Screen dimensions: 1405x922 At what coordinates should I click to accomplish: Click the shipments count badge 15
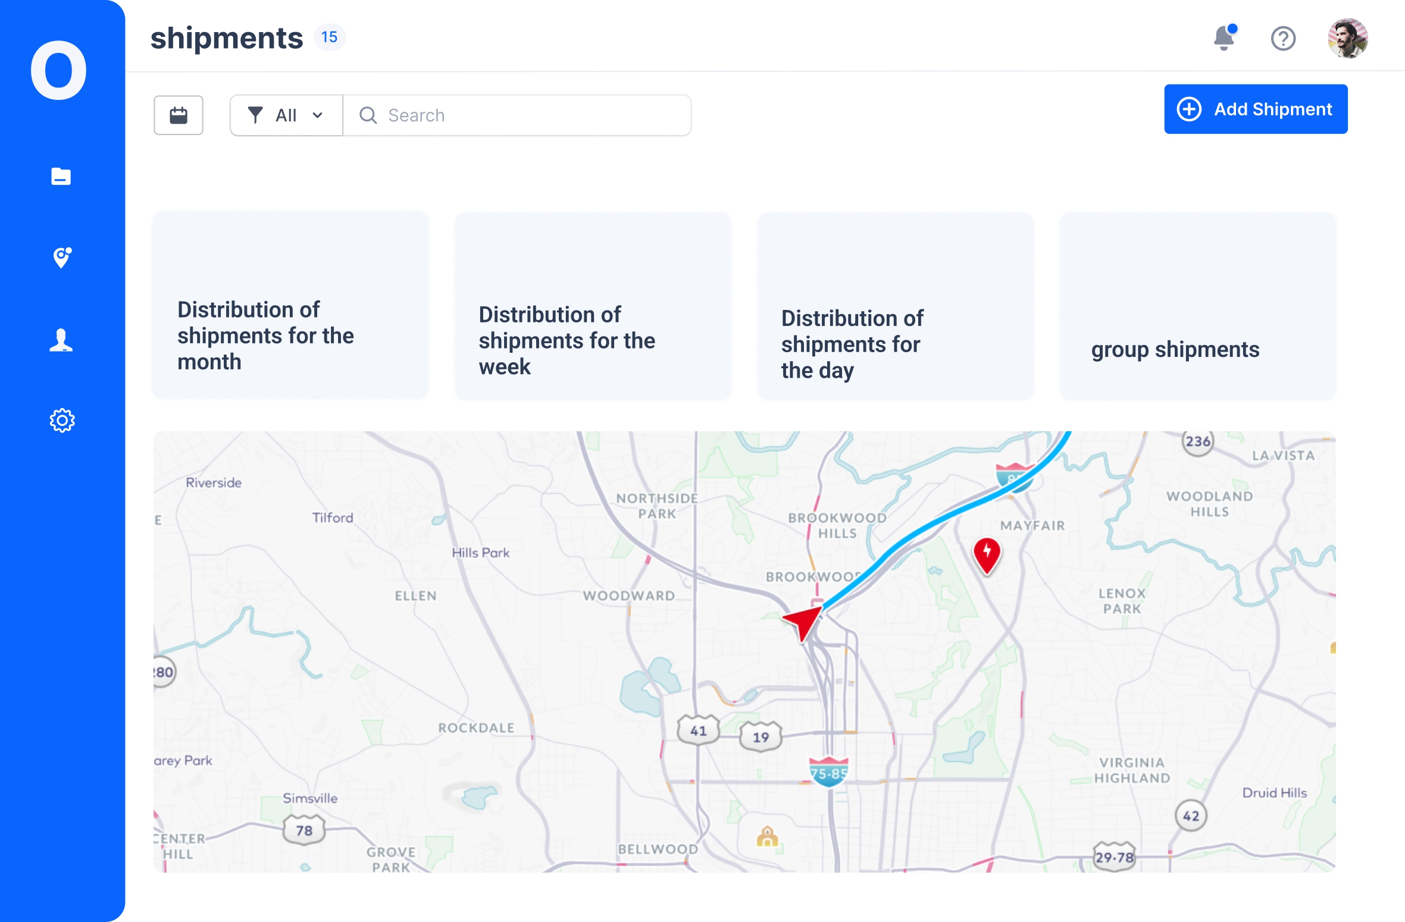tap(329, 37)
